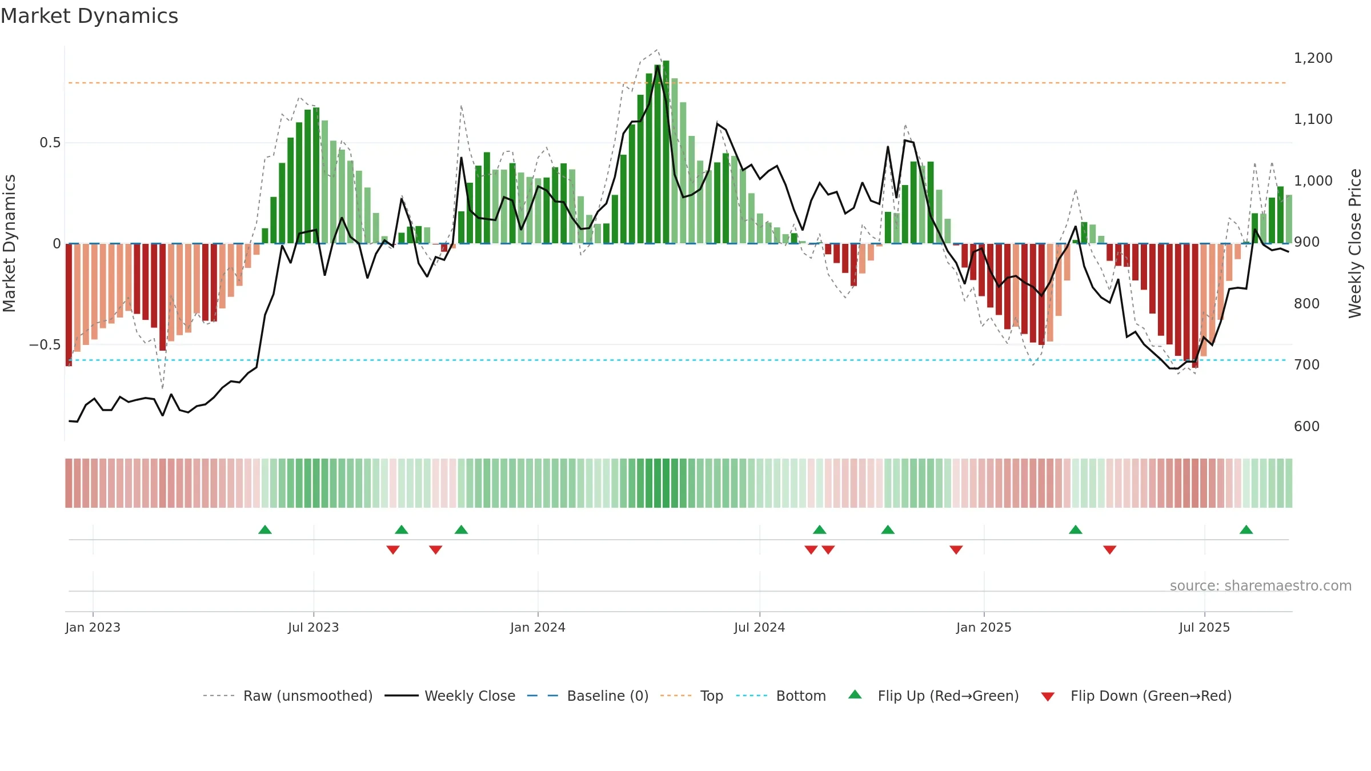Click the 700 price axis tick

1307,364
